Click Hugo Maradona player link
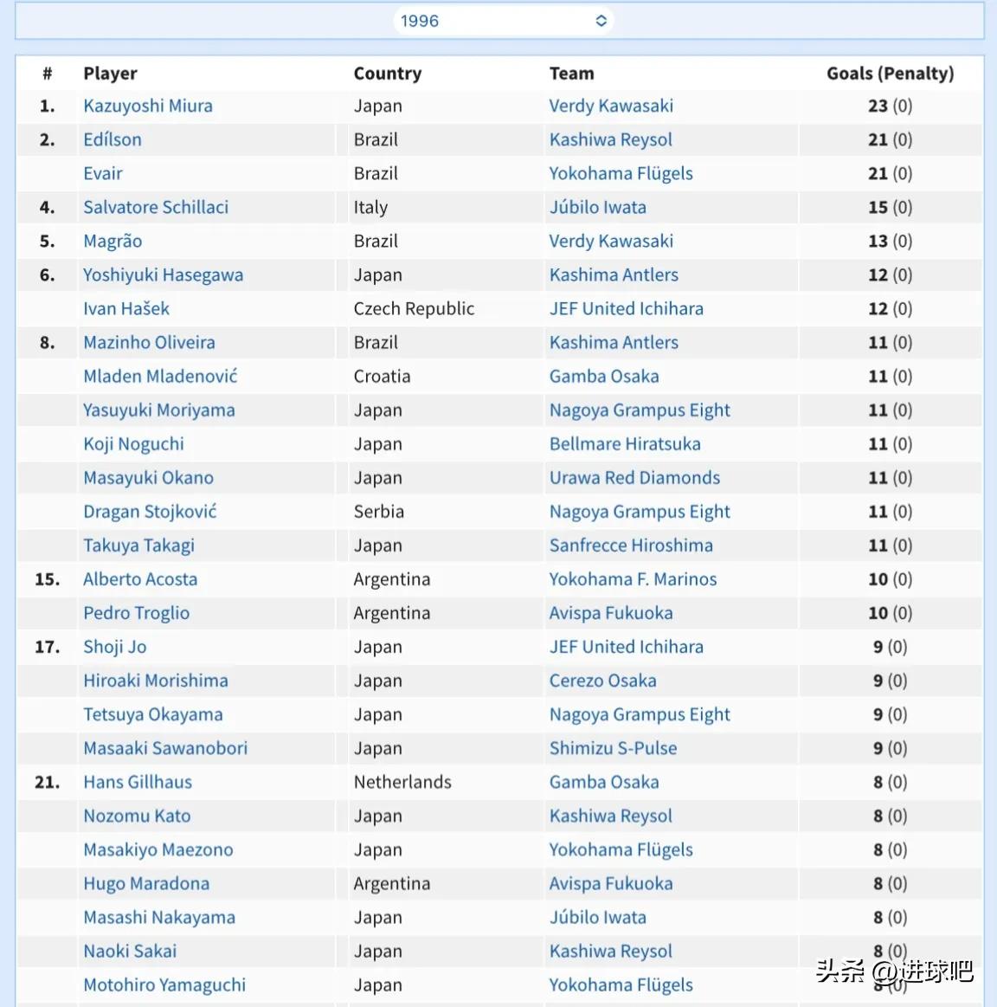Image resolution: width=997 pixels, height=1007 pixels. [x=146, y=883]
